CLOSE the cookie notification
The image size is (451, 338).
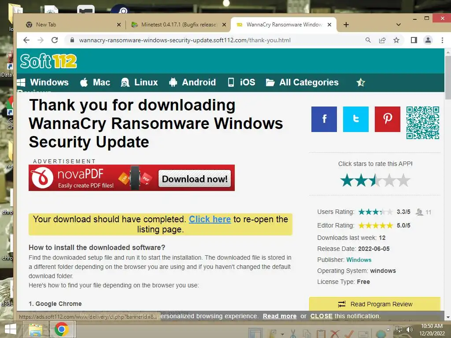tap(321, 316)
